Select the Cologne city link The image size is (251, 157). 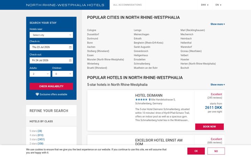pyautogui.click(x=92, y=30)
